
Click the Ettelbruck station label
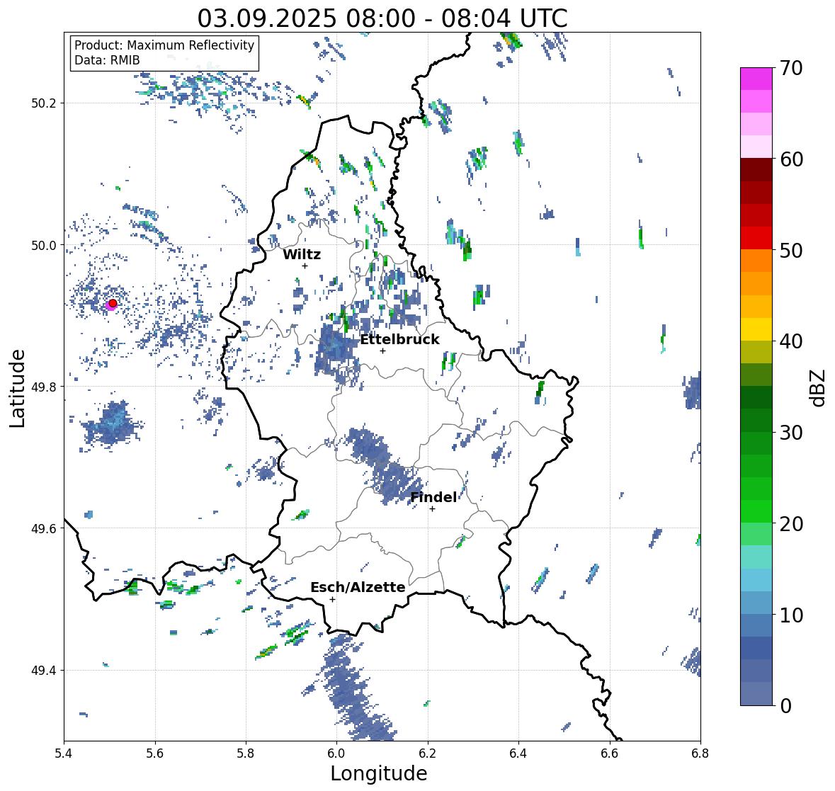(400, 340)
